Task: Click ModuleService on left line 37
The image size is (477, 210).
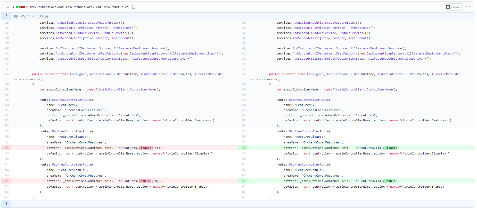Action: tap(114, 33)
